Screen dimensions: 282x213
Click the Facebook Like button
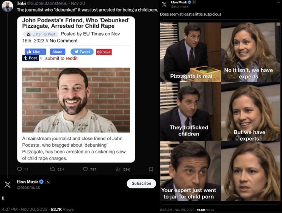[35, 52]
